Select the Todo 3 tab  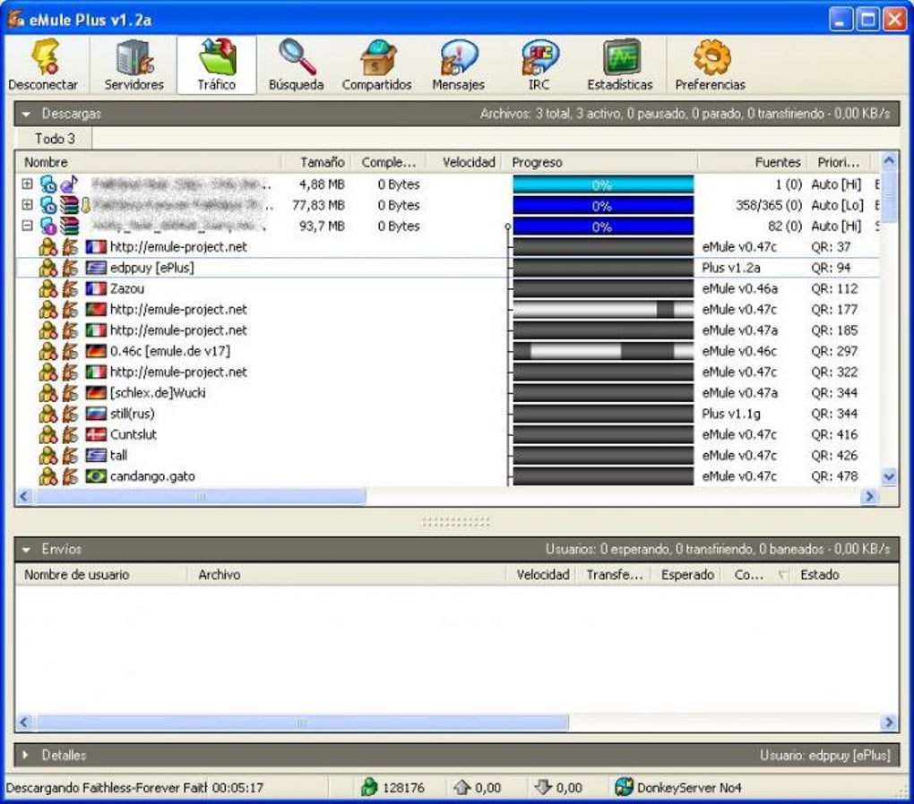pos(55,139)
